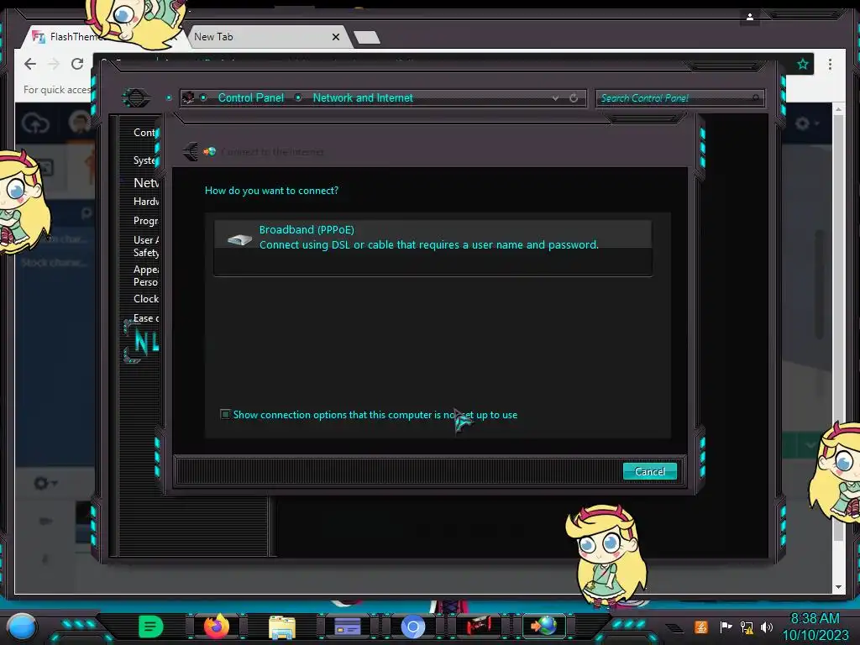Click the browser forward arrow
Screen dimensions: 860x645
point(53,64)
